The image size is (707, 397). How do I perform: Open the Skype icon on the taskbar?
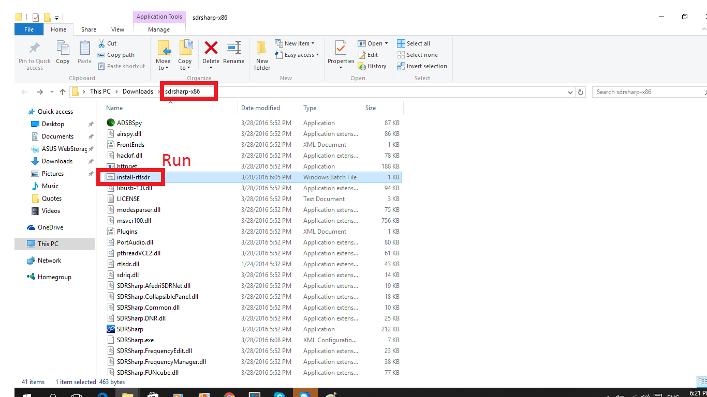point(280,394)
